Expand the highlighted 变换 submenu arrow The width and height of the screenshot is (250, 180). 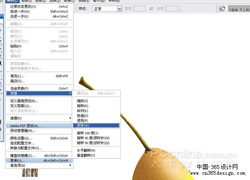70,93
